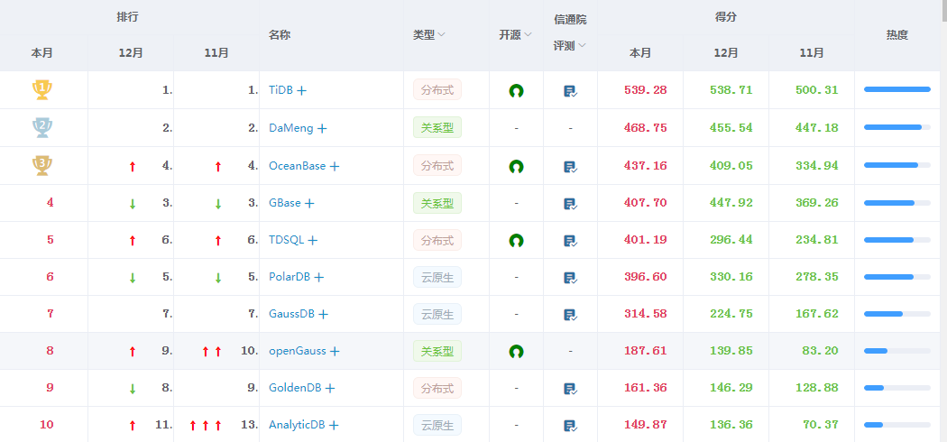This screenshot has width=947, height=442.
Task: Open the OceanBase database link
Action: (297, 165)
